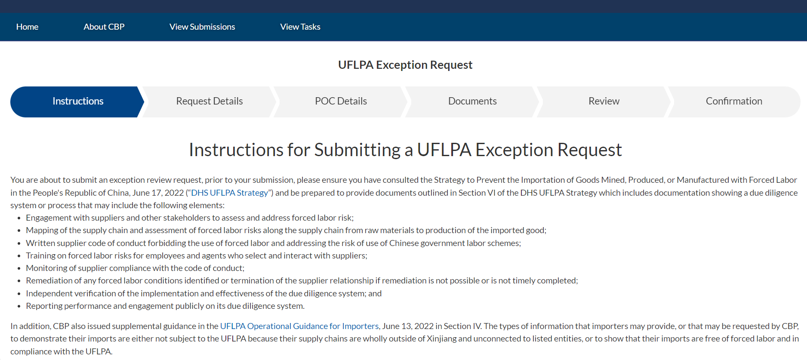Click the Reporting performance and engagement bullet
807x360 pixels.
pyautogui.click(x=165, y=306)
